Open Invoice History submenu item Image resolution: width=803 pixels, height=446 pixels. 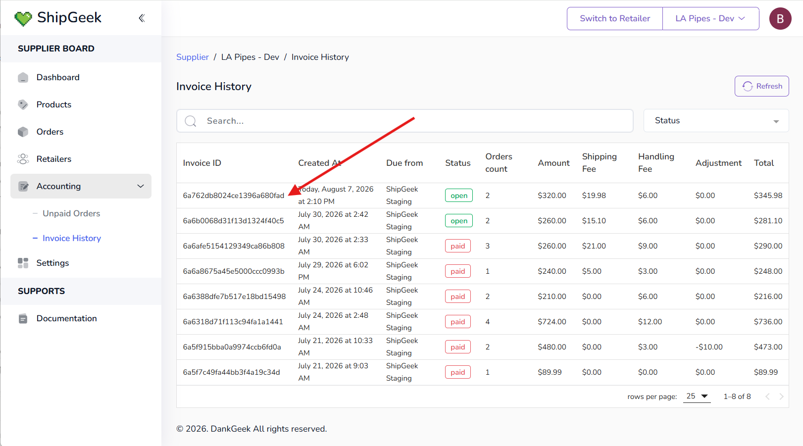72,238
